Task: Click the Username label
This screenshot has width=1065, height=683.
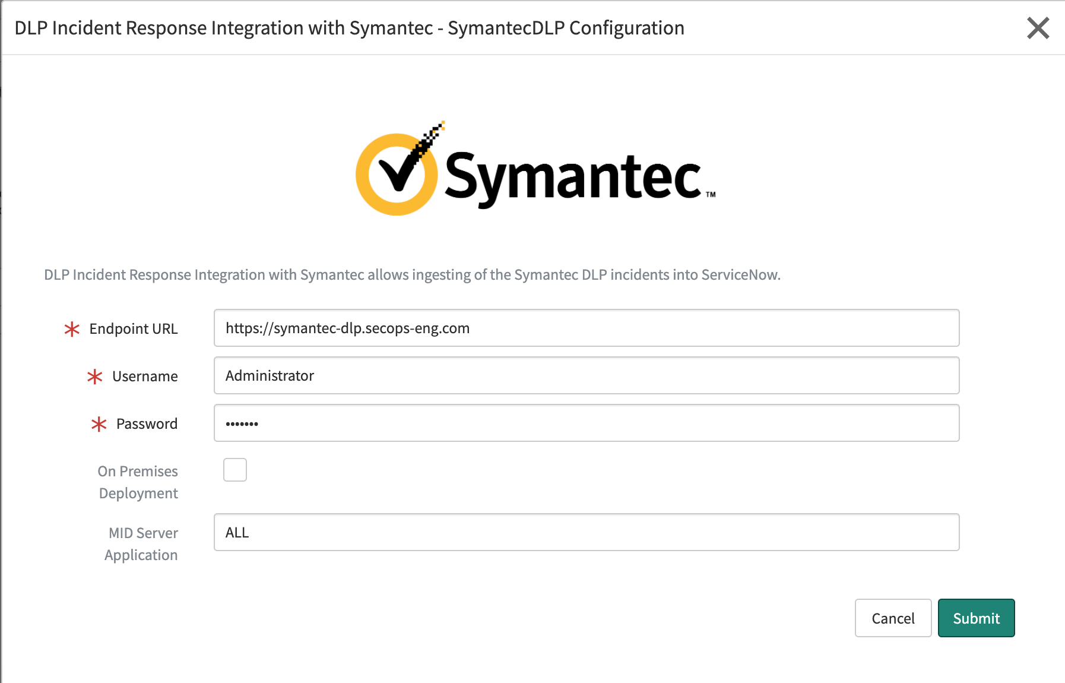Action: pyautogui.click(x=145, y=377)
